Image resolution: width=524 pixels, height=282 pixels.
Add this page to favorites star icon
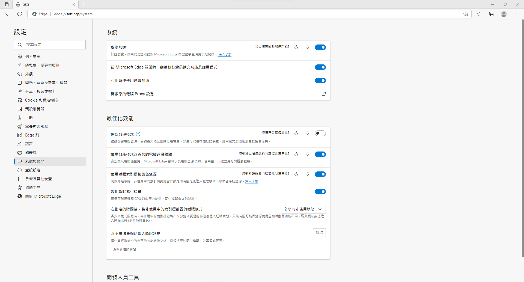coord(465,14)
